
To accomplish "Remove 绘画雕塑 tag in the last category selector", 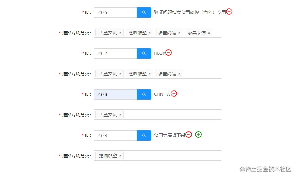I will 120,156.
